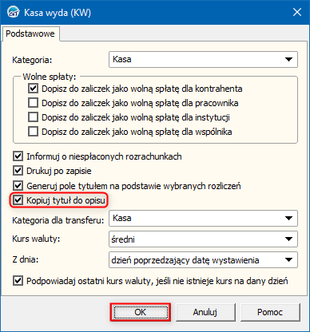
Task: Open the Kurs waluty dropdown arrow
Action: coord(288,239)
